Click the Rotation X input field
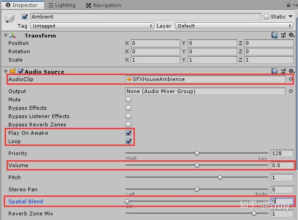This screenshot has width=298, height=220. 155,51
